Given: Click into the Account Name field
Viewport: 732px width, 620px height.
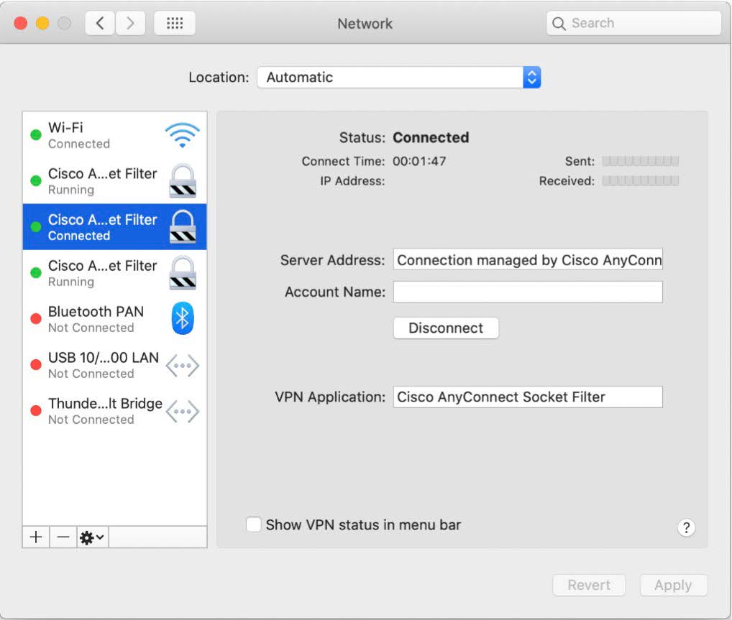Looking at the screenshot, I should click(527, 292).
